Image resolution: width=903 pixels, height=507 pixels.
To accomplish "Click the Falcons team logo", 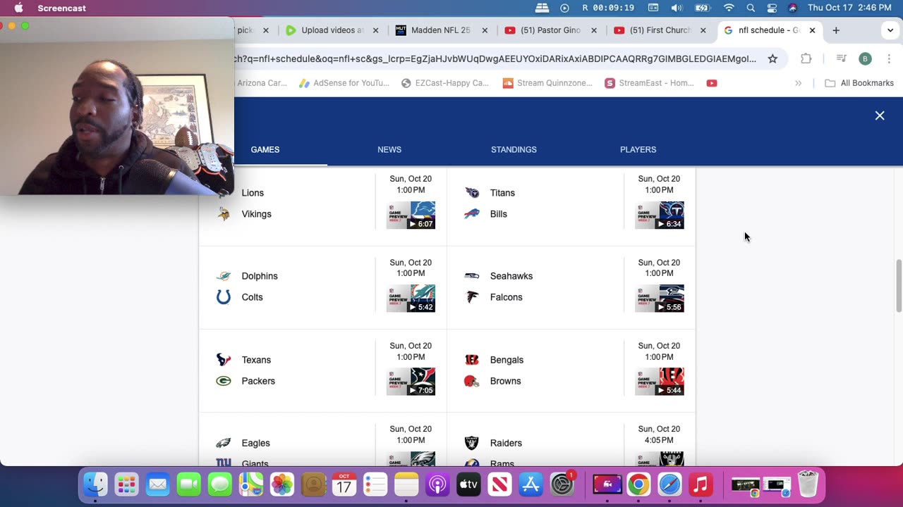I will pyautogui.click(x=472, y=297).
